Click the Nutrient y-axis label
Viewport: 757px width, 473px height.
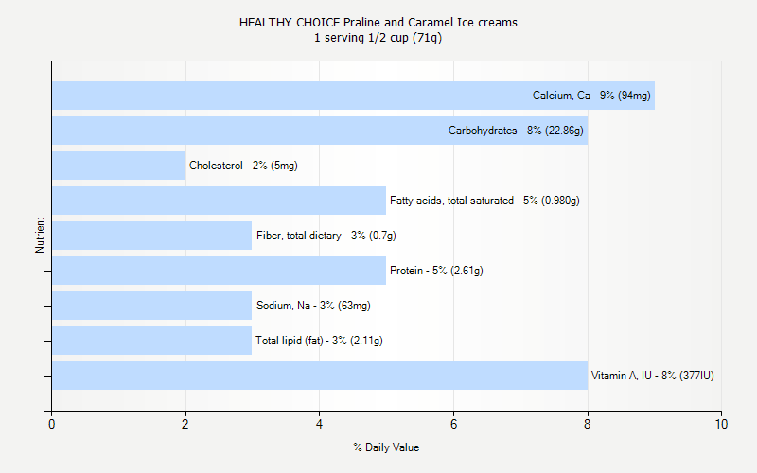[41, 236]
